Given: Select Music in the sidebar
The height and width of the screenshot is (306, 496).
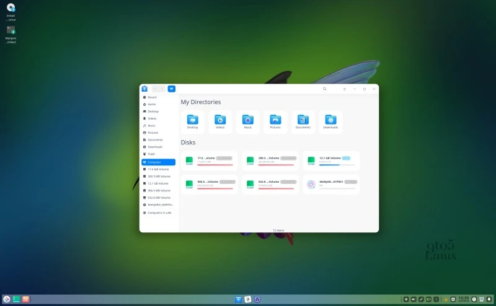Looking at the screenshot, I should [x=158, y=126].
